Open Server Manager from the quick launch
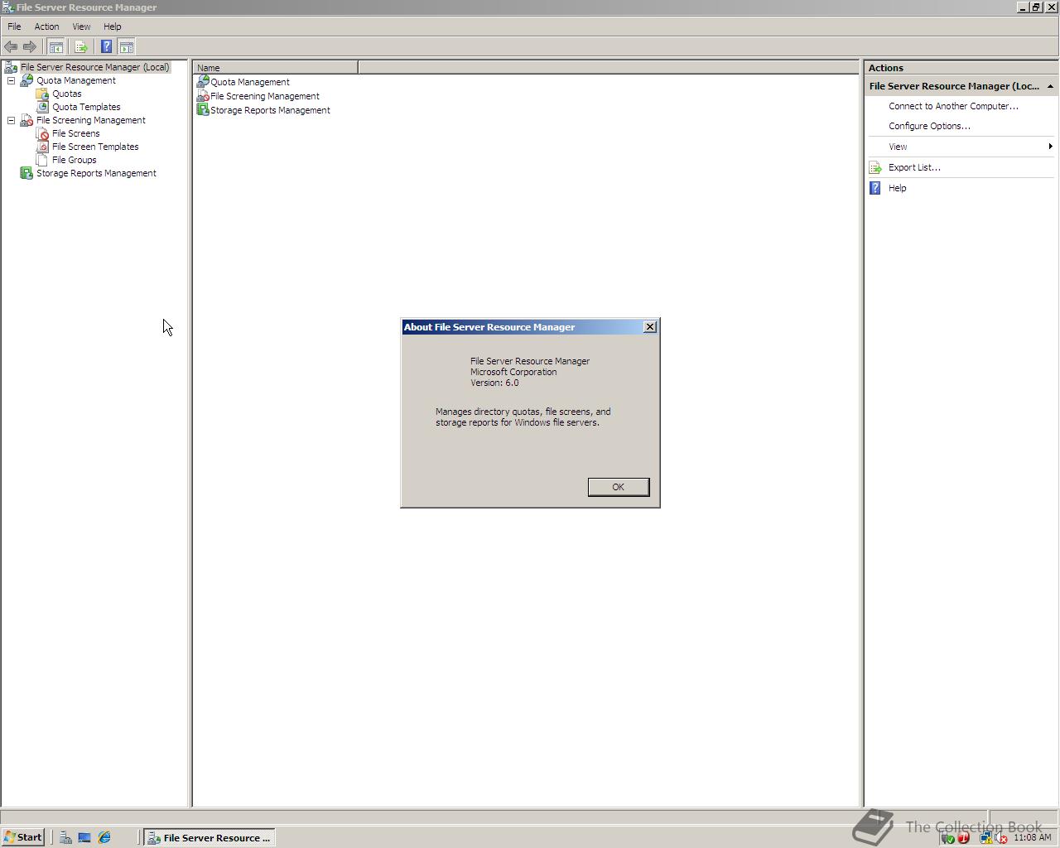This screenshot has width=1060, height=848. point(65,837)
